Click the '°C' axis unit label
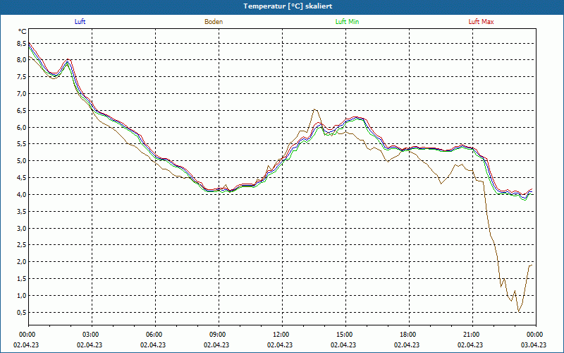This screenshot has height=353, width=564. coord(23,32)
